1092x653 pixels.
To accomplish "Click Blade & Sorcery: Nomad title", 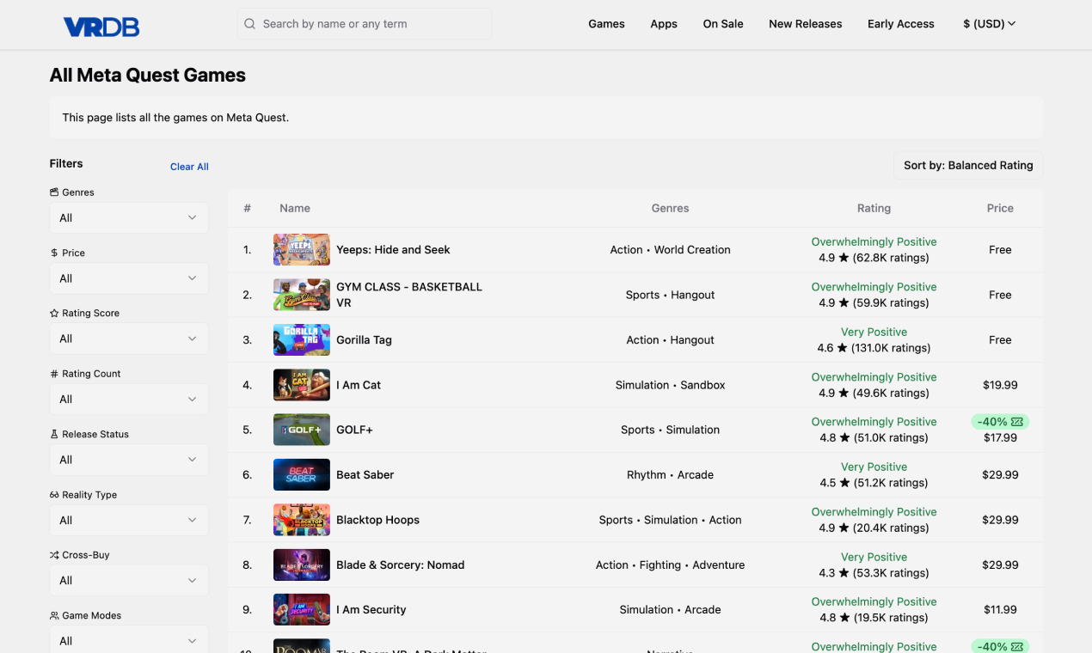I will click(x=400, y=565).
